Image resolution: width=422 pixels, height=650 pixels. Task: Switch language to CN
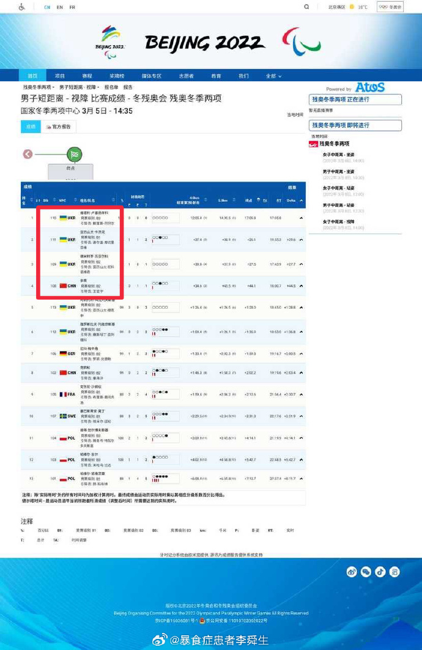[x=47, y=7]
